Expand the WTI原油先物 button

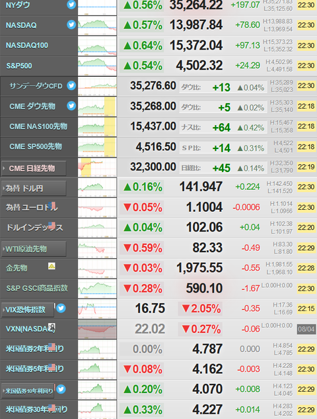pos(34,249)
